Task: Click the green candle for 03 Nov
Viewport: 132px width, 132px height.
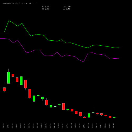Action: click(x=21, y=81)
